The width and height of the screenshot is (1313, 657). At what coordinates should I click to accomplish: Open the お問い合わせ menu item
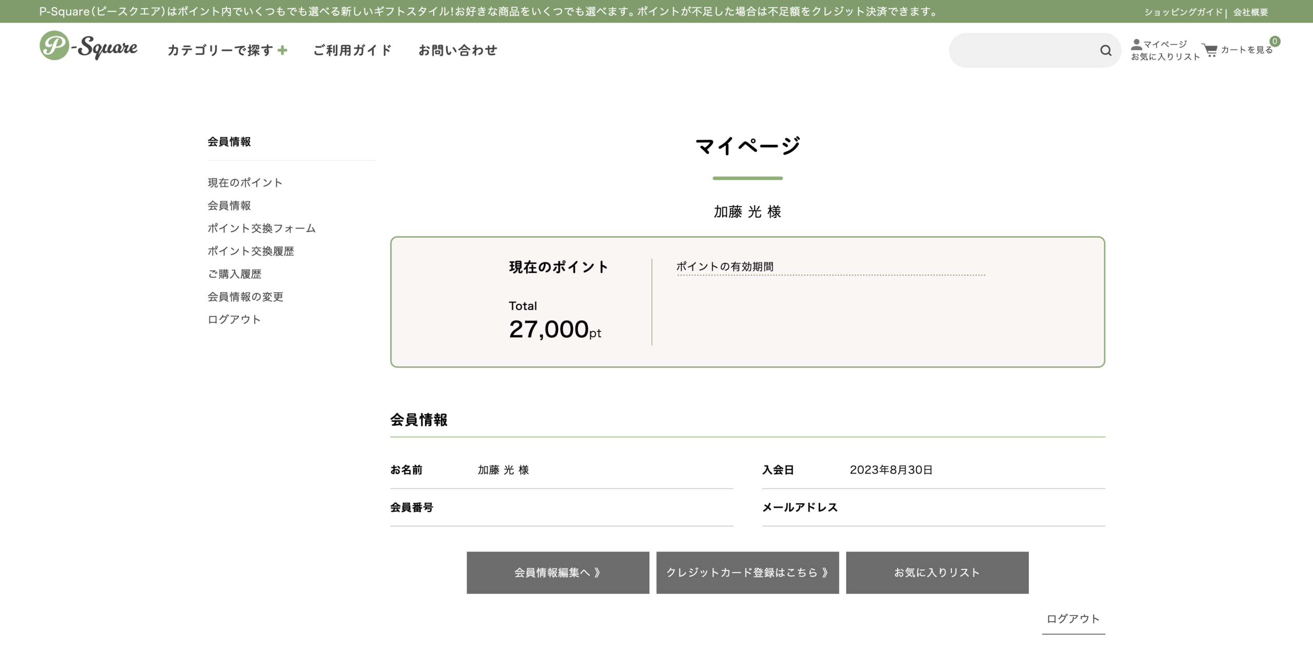click(458, 50)
